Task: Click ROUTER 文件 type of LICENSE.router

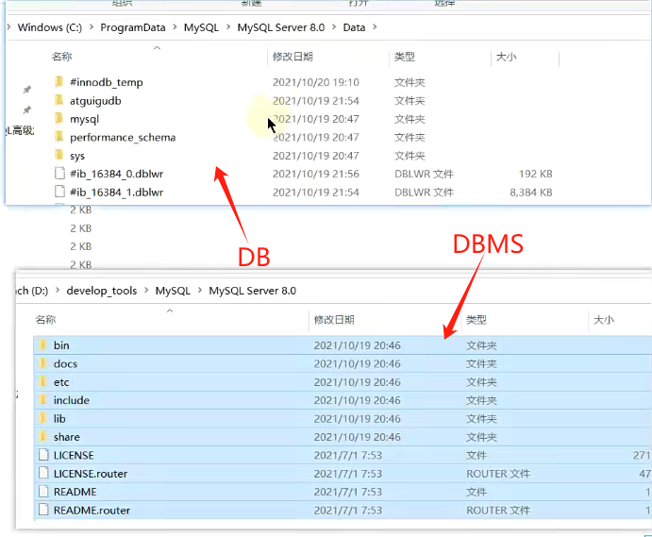Action: [x=498, y=474]
